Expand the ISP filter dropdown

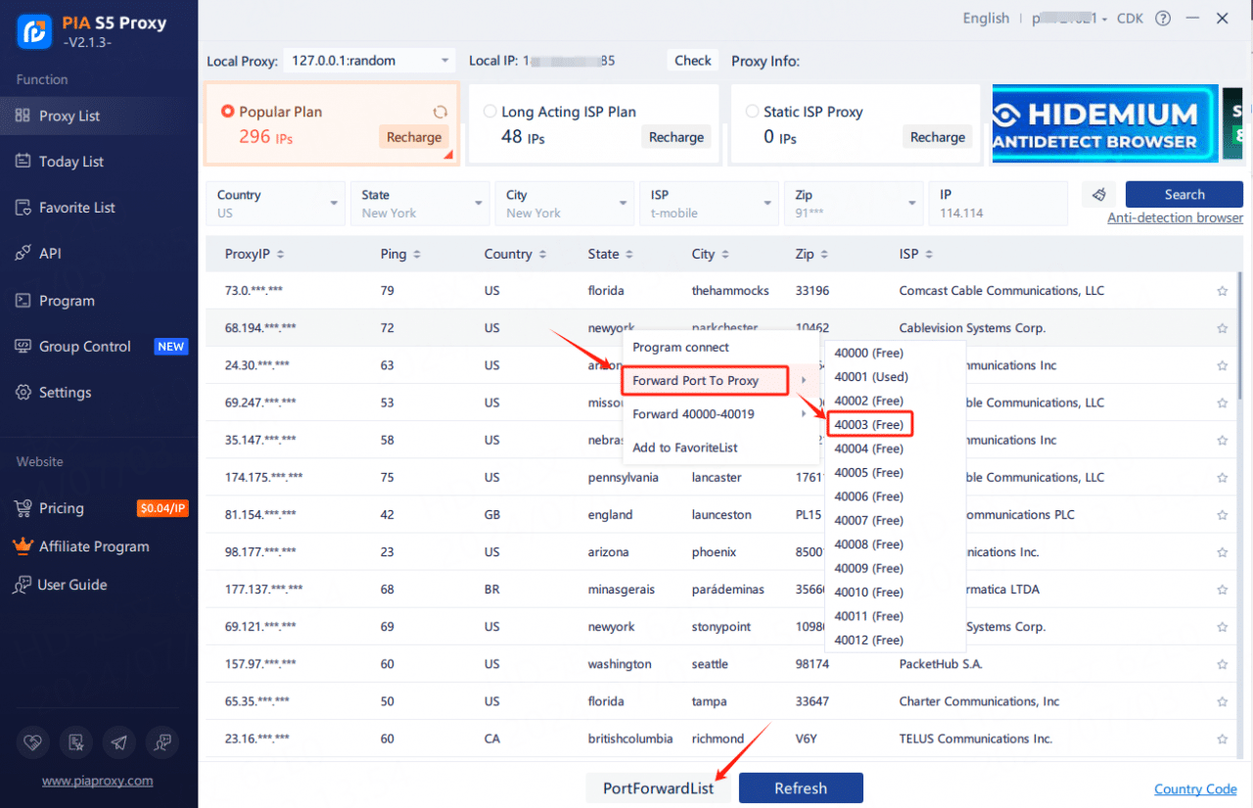(x=710, y=204)
